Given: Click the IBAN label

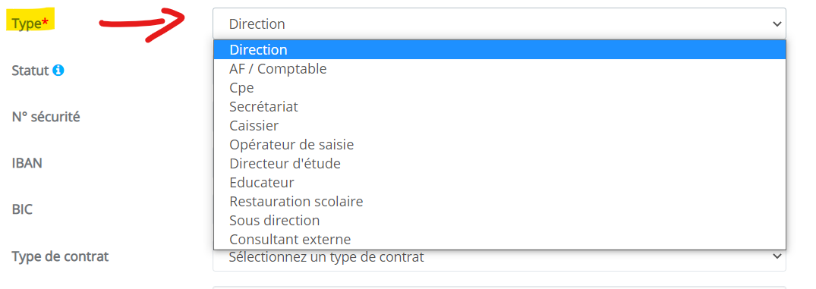Looking at the screenshot, I should [x=27, y=163].
